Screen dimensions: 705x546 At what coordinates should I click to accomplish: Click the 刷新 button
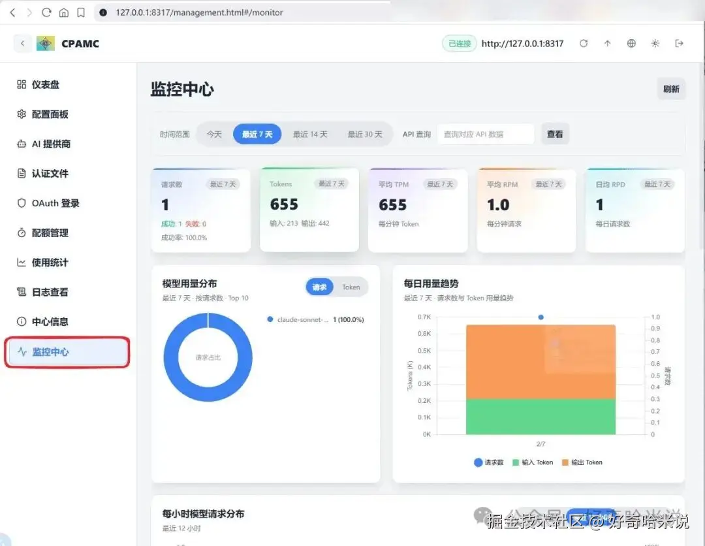(x=671, y=89)
